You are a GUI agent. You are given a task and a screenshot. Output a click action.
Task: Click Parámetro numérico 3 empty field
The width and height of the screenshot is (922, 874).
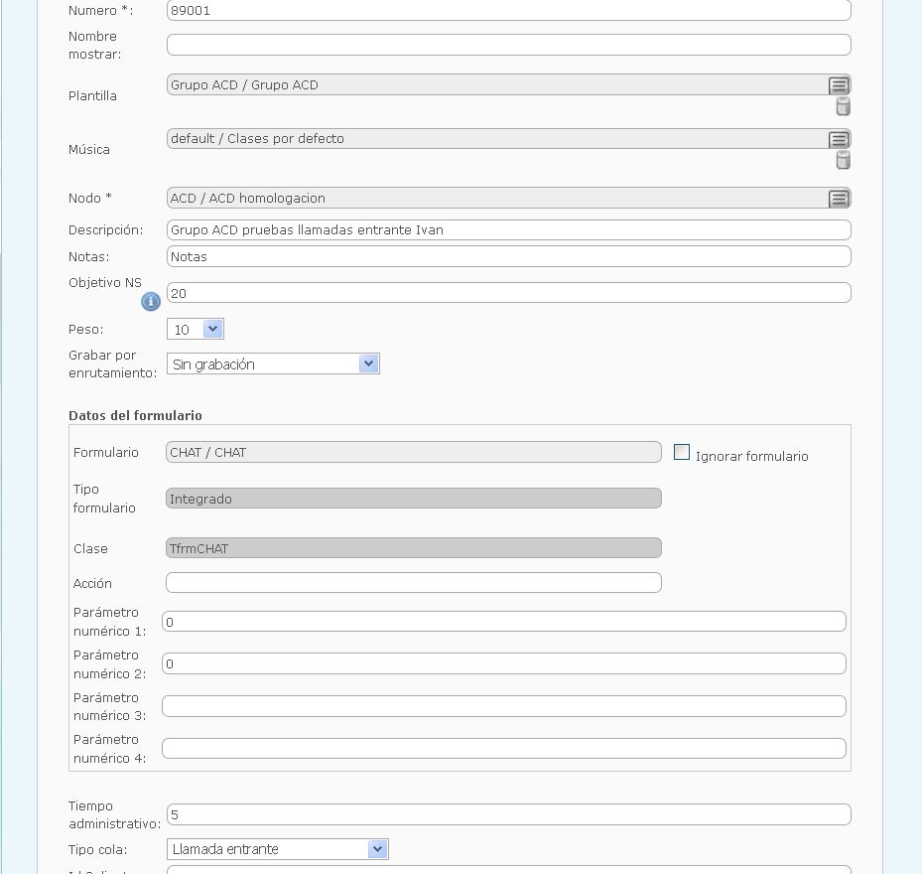[504, 706]
